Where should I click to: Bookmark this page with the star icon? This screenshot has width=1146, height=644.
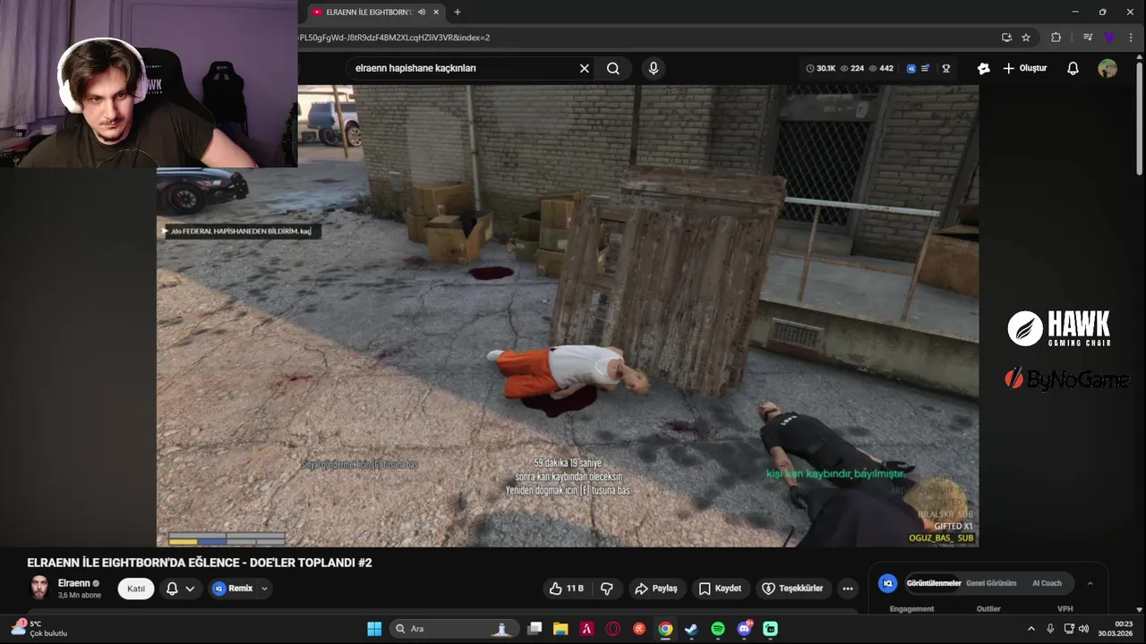[1026, 38]
